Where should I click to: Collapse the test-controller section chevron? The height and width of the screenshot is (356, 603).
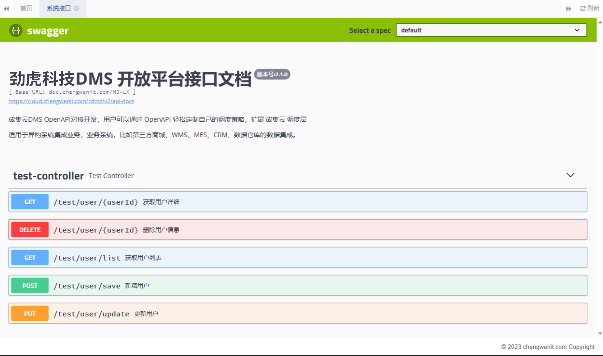570,175
